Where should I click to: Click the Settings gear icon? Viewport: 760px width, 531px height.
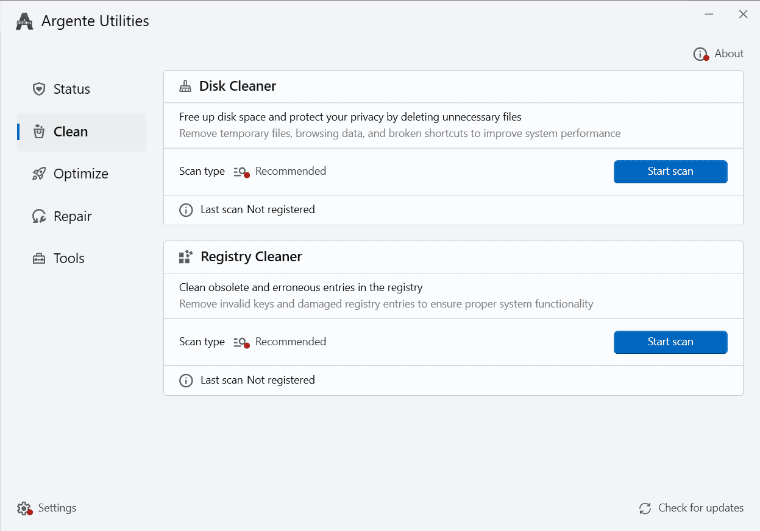click(x=24, y=508)
